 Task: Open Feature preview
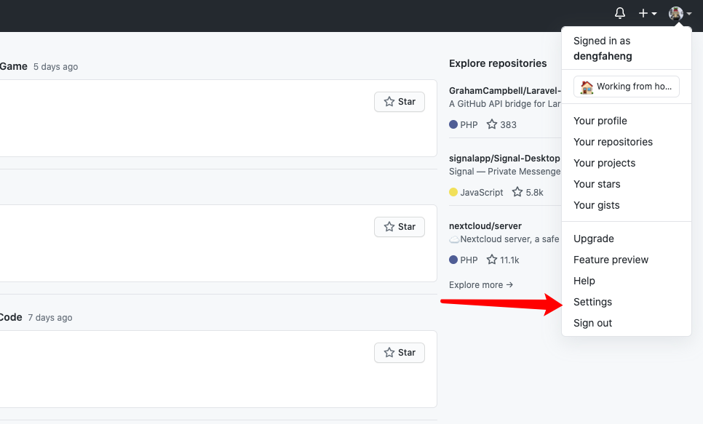coord(611,260)
